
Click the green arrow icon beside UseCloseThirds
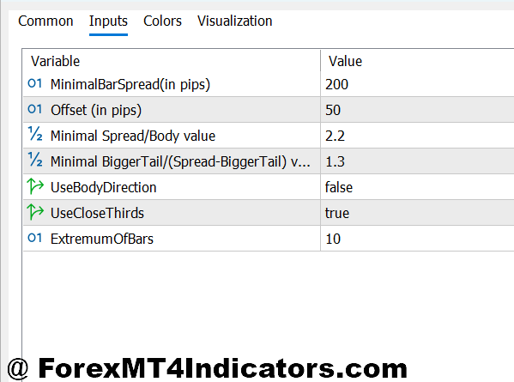pos(35,212)
